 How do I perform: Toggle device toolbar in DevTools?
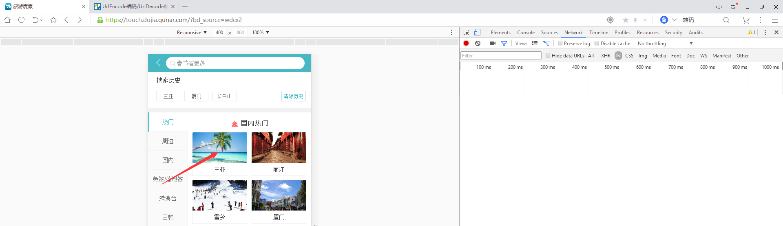(x=478, y=32)
